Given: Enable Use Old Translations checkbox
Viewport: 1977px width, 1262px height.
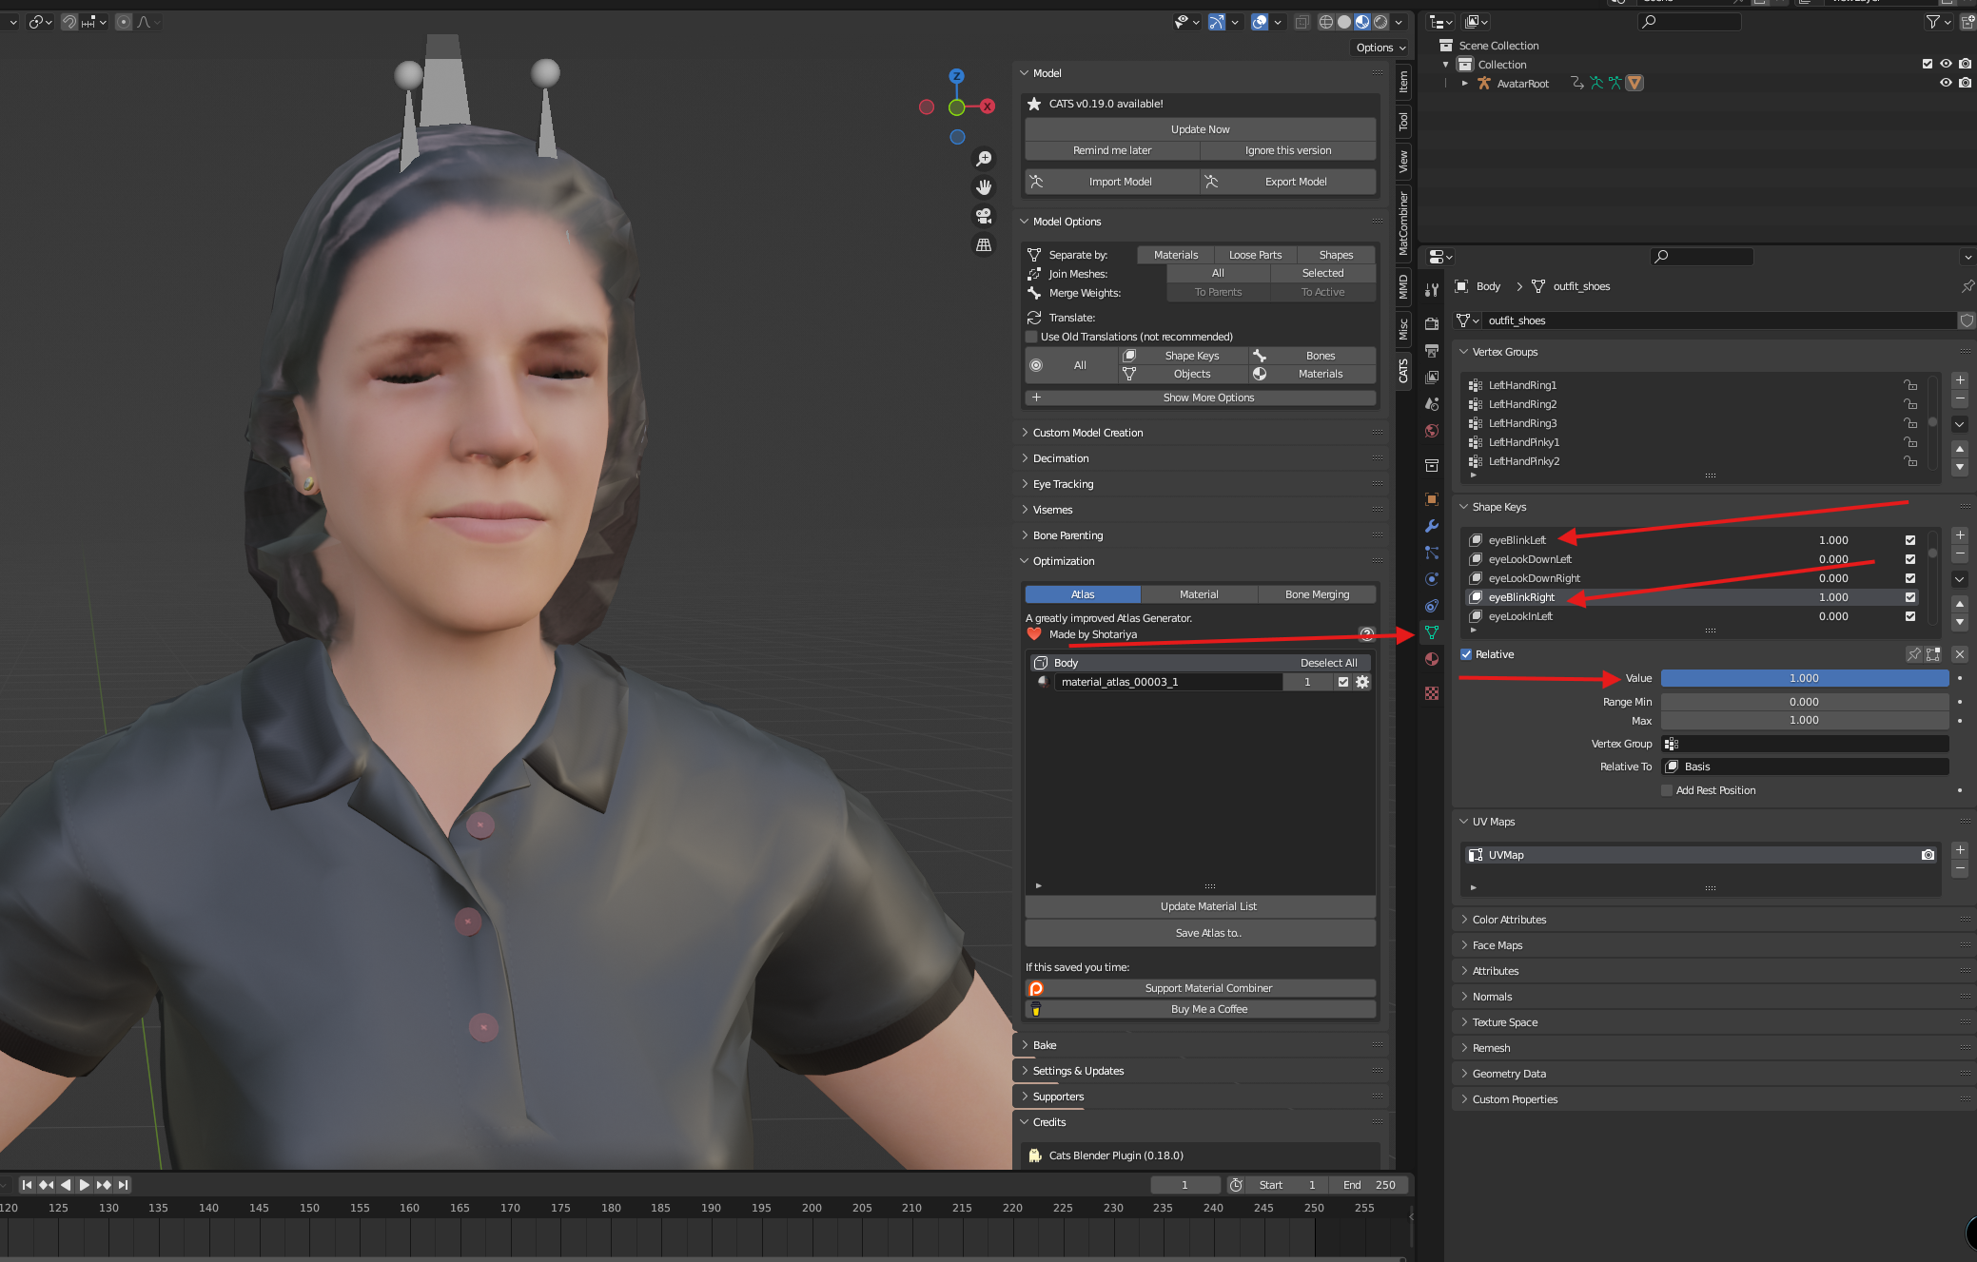Looking at the screenshot, I should [x=1031, y=337].
